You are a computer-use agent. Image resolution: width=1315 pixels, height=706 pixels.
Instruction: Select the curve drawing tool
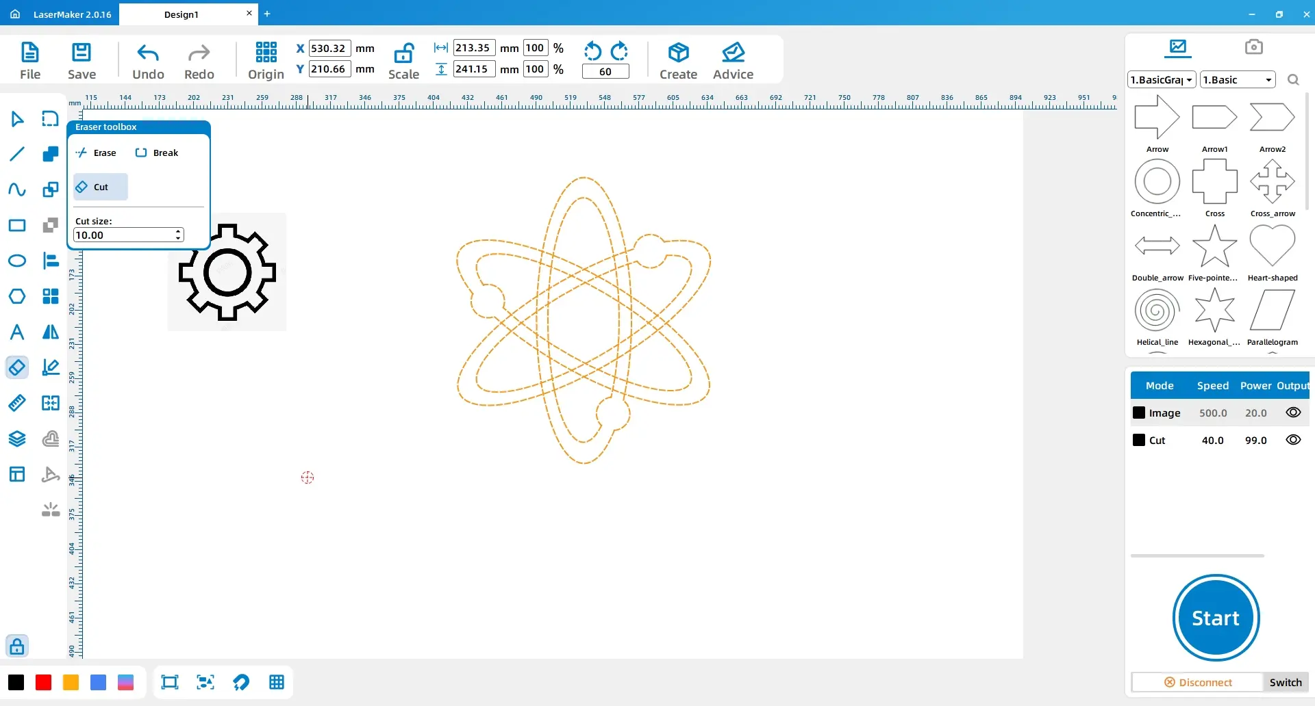tap(17, 189)
